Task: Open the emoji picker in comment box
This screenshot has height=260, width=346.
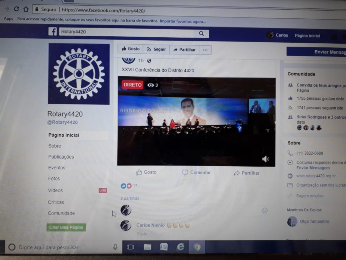Action: point(265,210)
